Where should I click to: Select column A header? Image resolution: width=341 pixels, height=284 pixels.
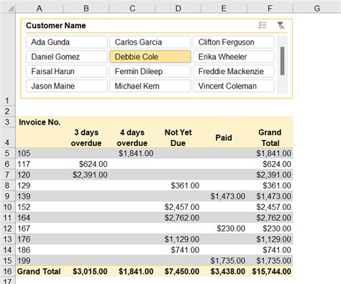pyautogui.click(x=40, y=9)
